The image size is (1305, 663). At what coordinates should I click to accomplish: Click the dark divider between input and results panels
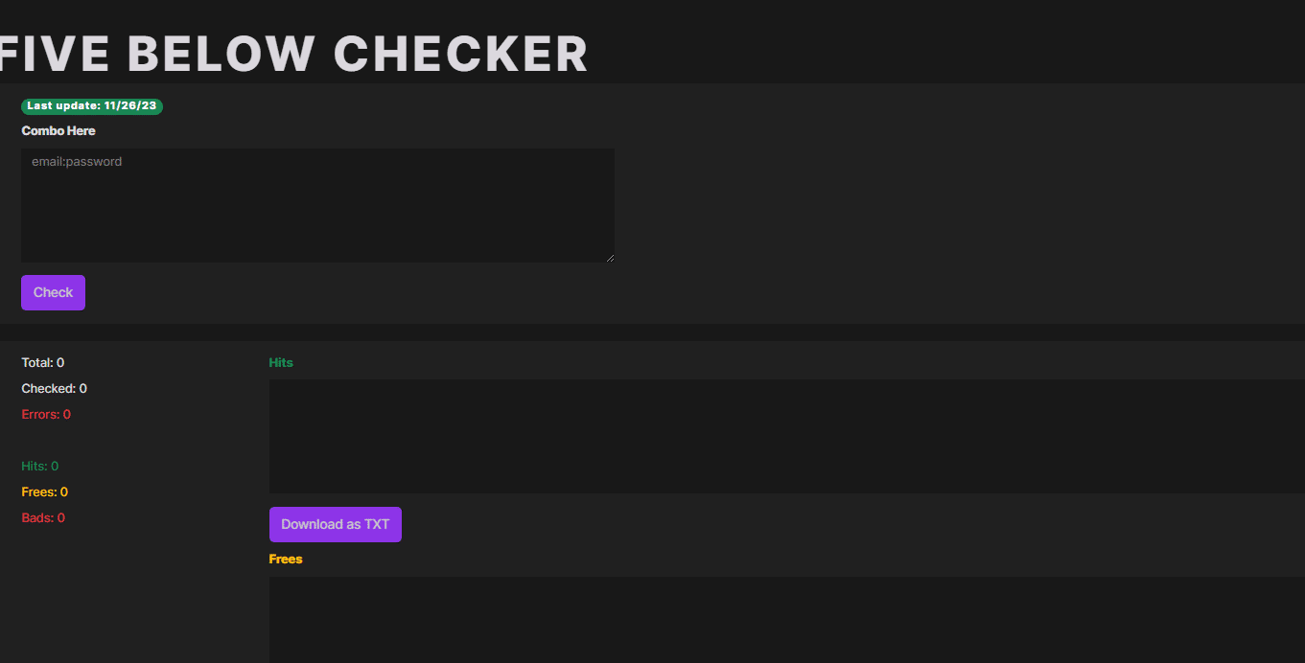click(652, 332)
